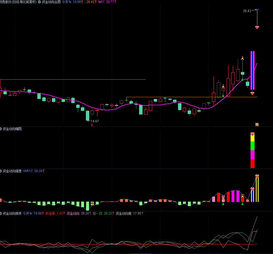273x254 pixels.
Task: Click the 14.67 low price marker
Action: [94, 121]
